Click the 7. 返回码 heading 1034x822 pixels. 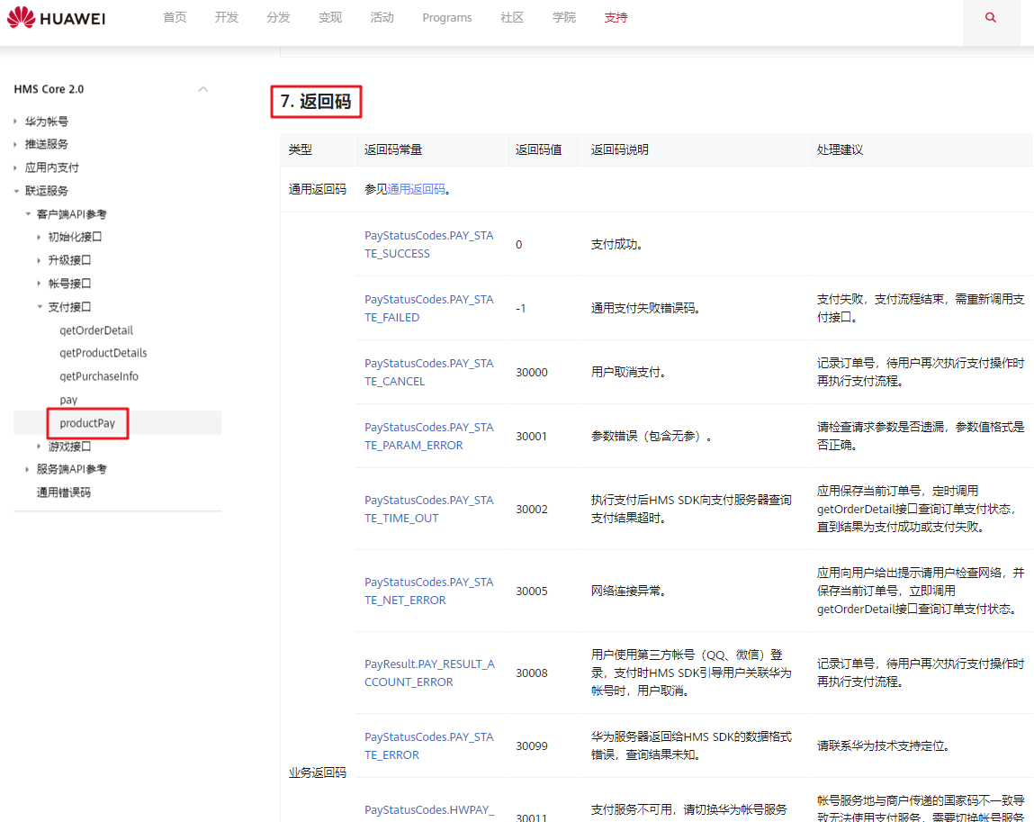pyautogui.click(x=316, y=102)
